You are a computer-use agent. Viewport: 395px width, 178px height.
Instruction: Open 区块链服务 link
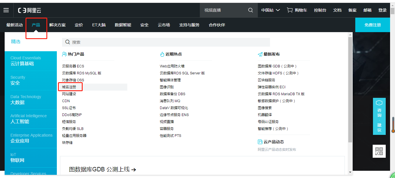[x=267, y=80]
